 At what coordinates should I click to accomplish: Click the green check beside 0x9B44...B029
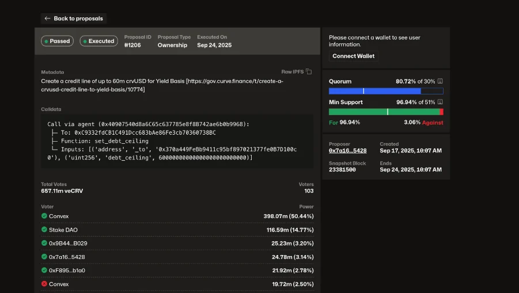[44, 243]
